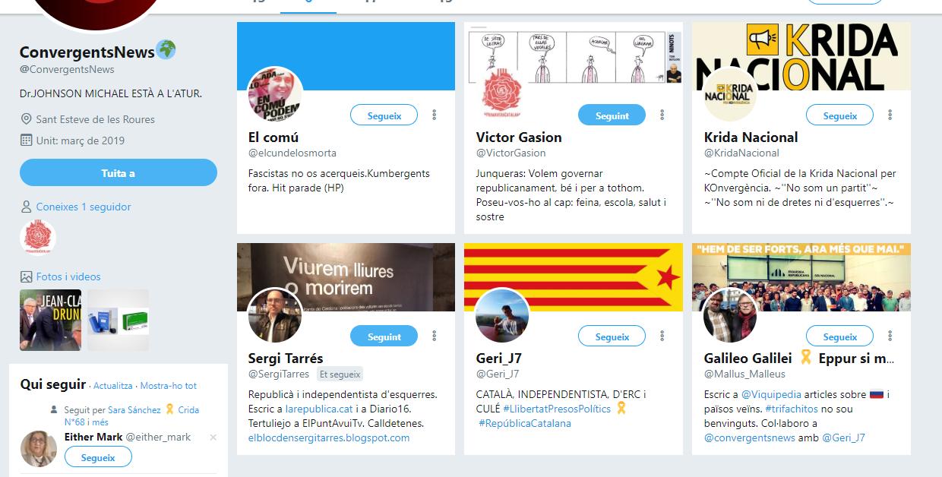This screenshot has height=477, width=942.
Task: Open more options for Victor Gasion card
Action: point(662,115)
